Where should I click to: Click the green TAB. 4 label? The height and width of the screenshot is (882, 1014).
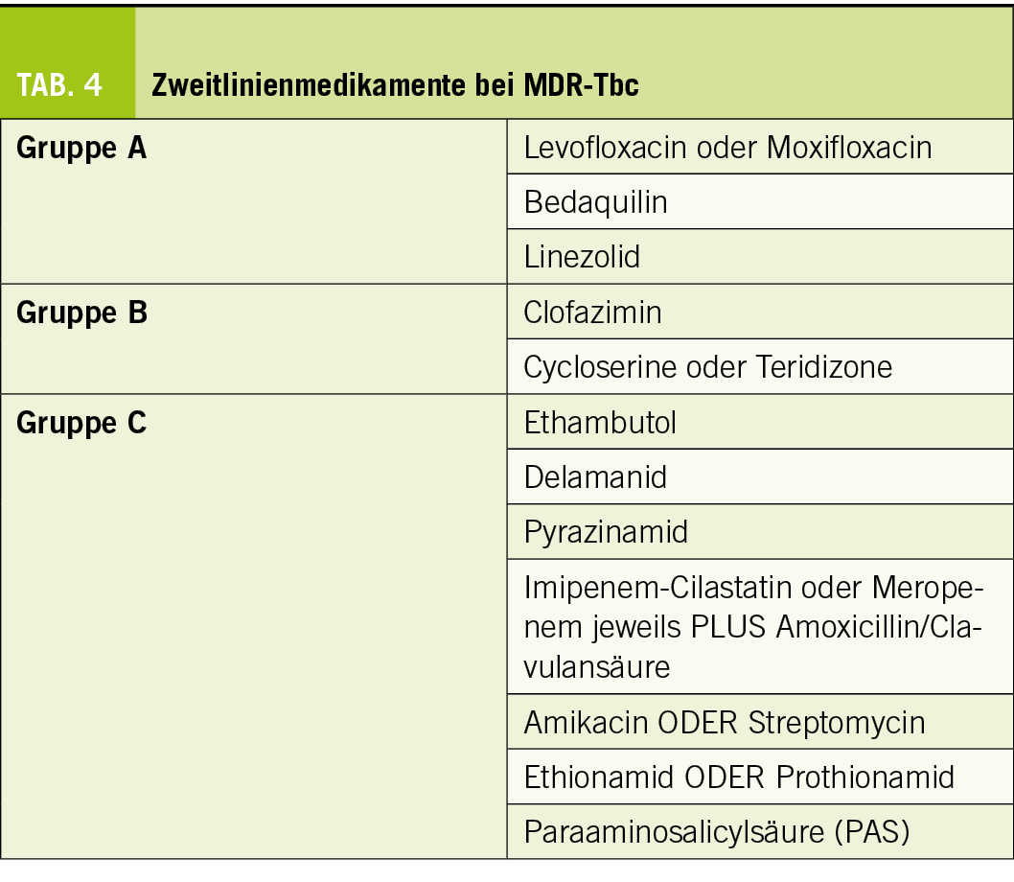pos(59,84)
